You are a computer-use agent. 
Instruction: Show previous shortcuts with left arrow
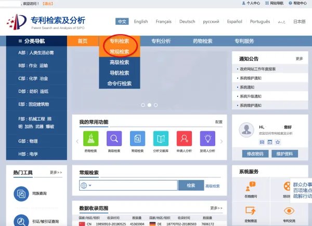pyautogui.click(x=77, y=142)
